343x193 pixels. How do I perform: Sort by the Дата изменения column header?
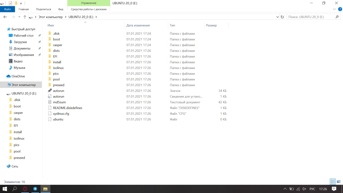click(138, 25)
